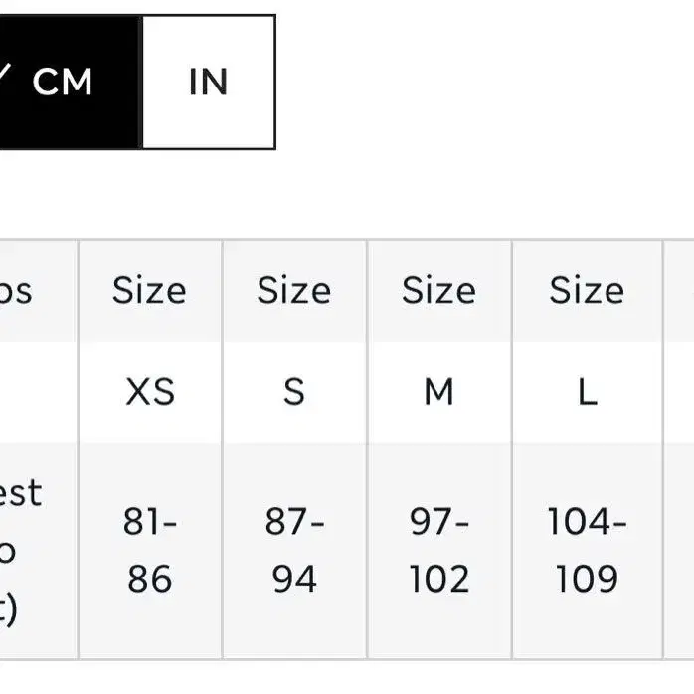The image size is (694, 694).
Task: Select the 97-102 chest measurement
Action: tap(439, 550)
